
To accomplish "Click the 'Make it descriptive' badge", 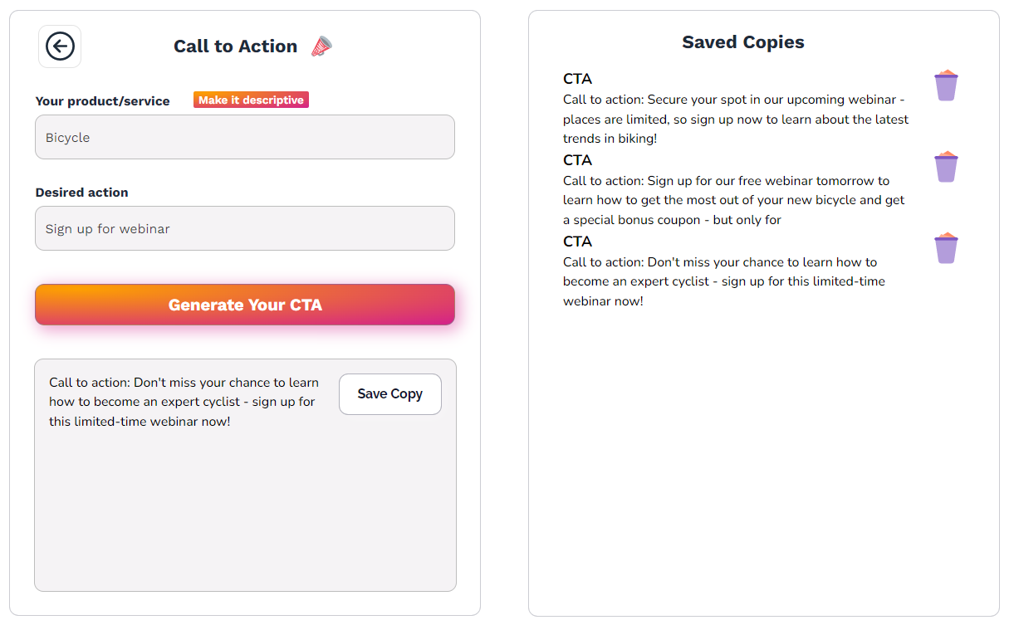I will click(251, 99).
